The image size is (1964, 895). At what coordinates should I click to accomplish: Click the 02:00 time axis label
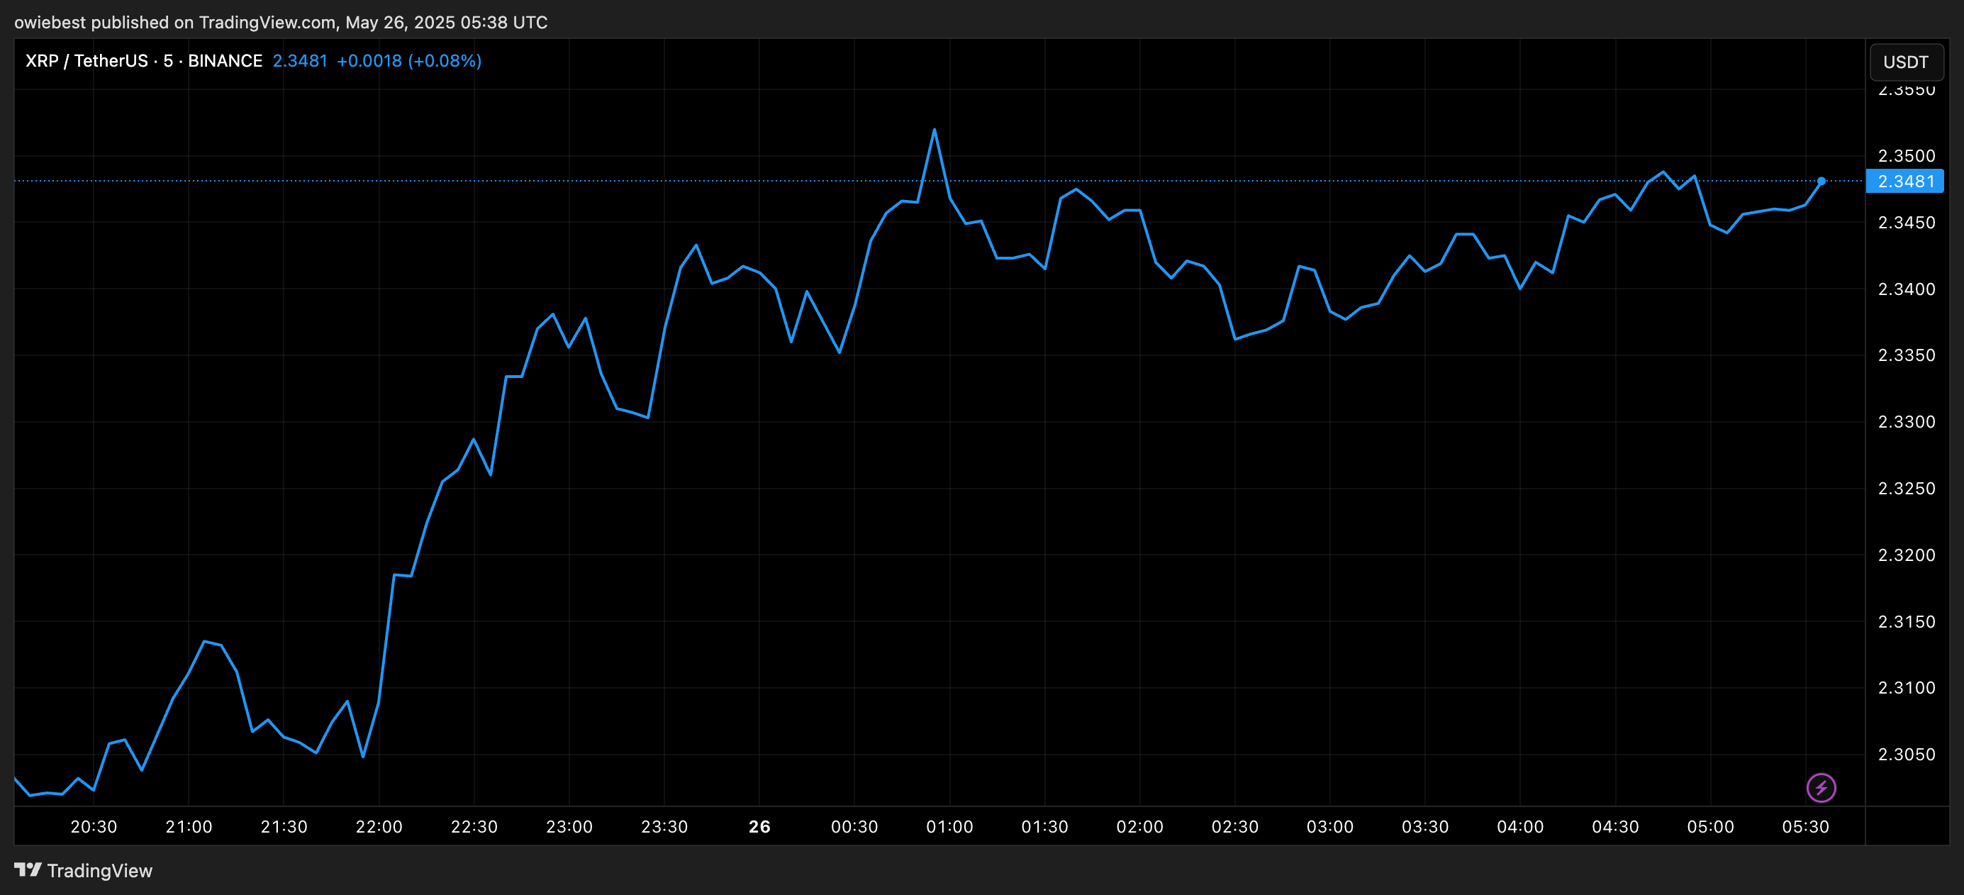pos(1140,827)
